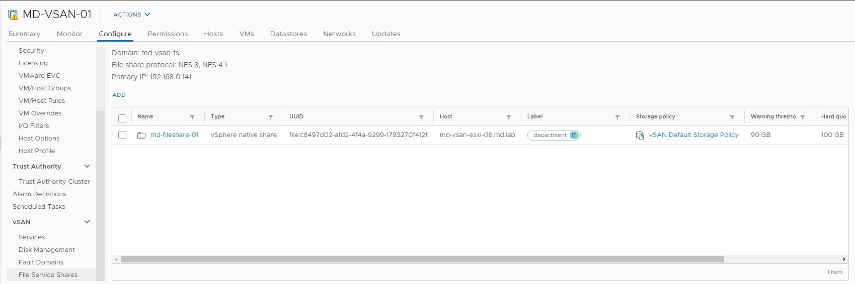Select VM/Host Rules in the sidebar
Viewport: 855px width, 284px height.
(x=42, y=101)
